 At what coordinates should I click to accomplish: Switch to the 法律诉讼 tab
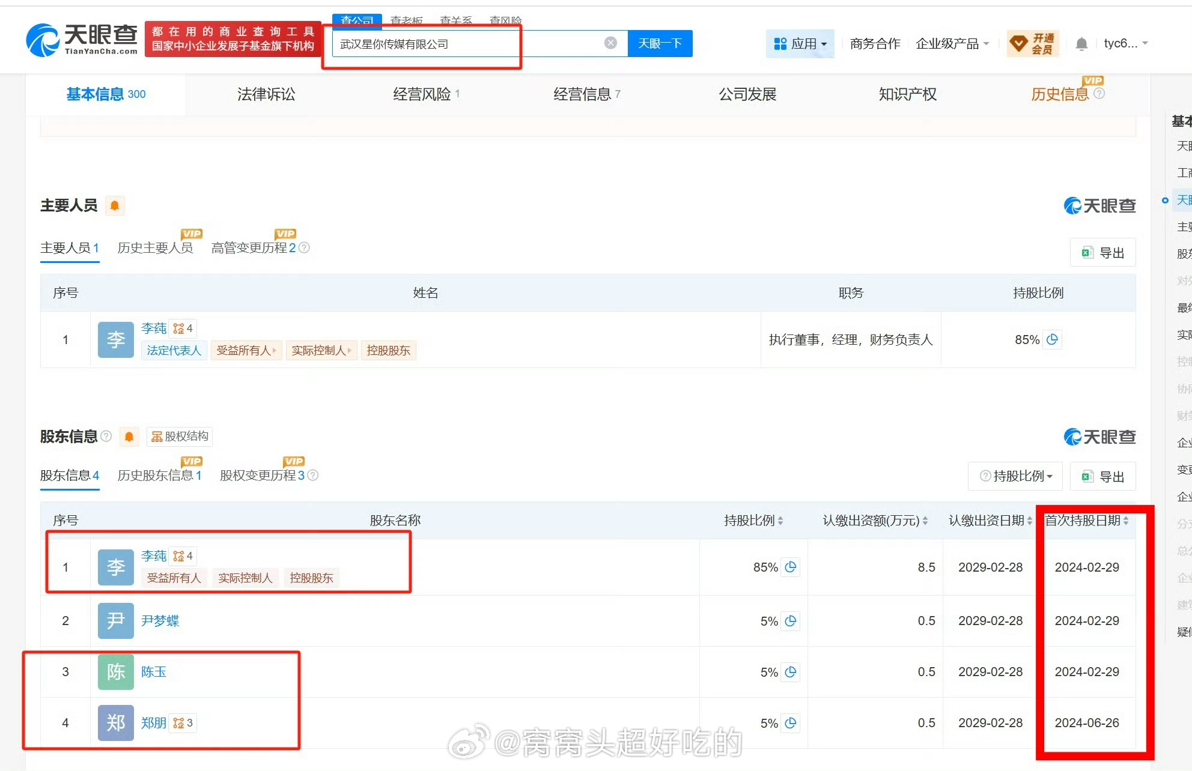click(266, 94)
